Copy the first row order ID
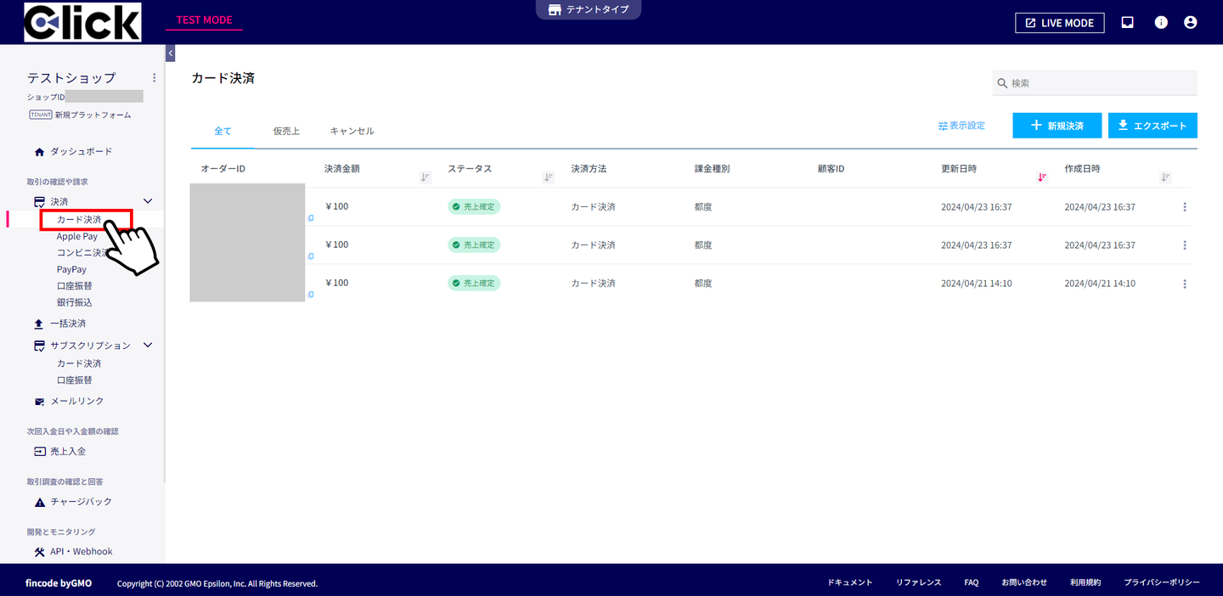The height and width of the screenshot is (596, 1223). (x=311, y=218)
